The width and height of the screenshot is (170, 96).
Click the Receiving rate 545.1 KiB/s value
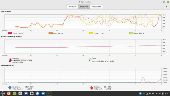point(29,87)
